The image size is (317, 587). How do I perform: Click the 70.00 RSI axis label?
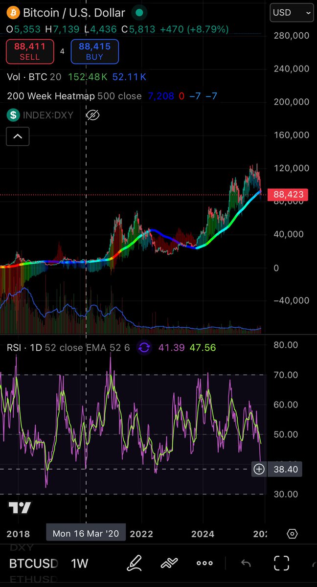tap(285, 375)
